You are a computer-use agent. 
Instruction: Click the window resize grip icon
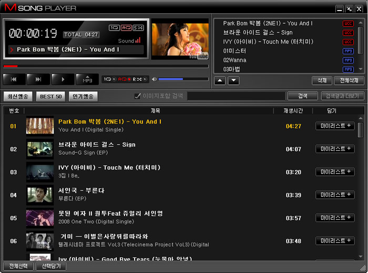[363, 268]
